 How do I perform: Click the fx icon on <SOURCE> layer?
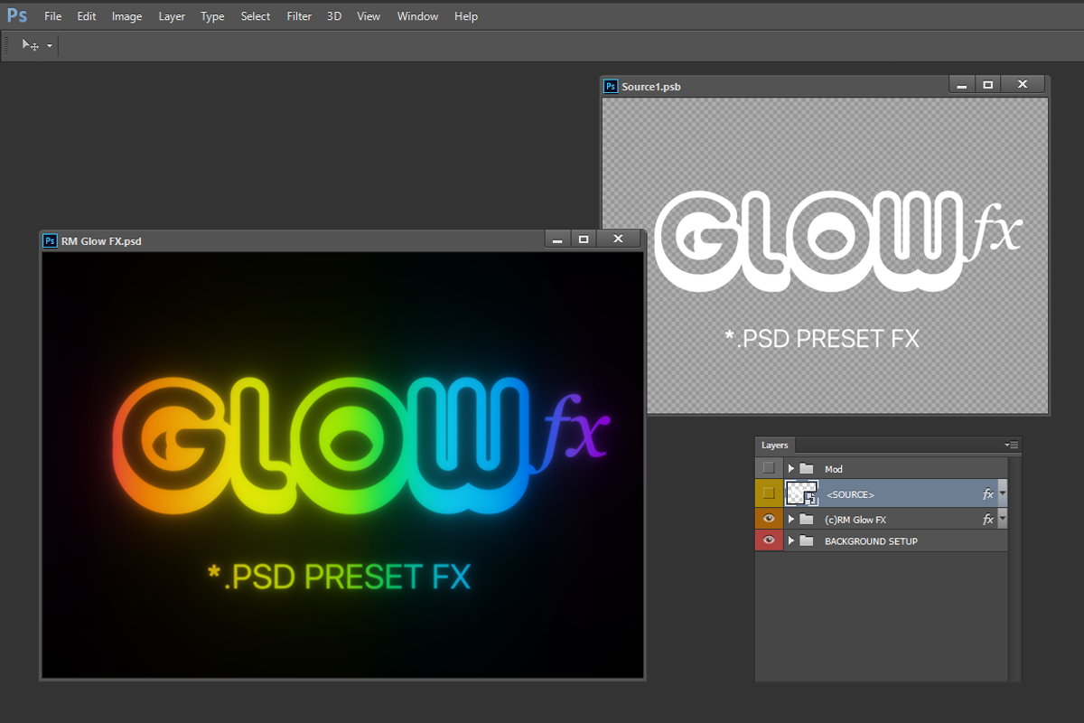pos(988,494)
